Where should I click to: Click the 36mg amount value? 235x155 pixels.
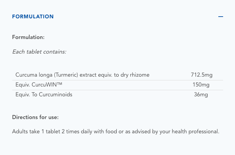tap(201, 95)
